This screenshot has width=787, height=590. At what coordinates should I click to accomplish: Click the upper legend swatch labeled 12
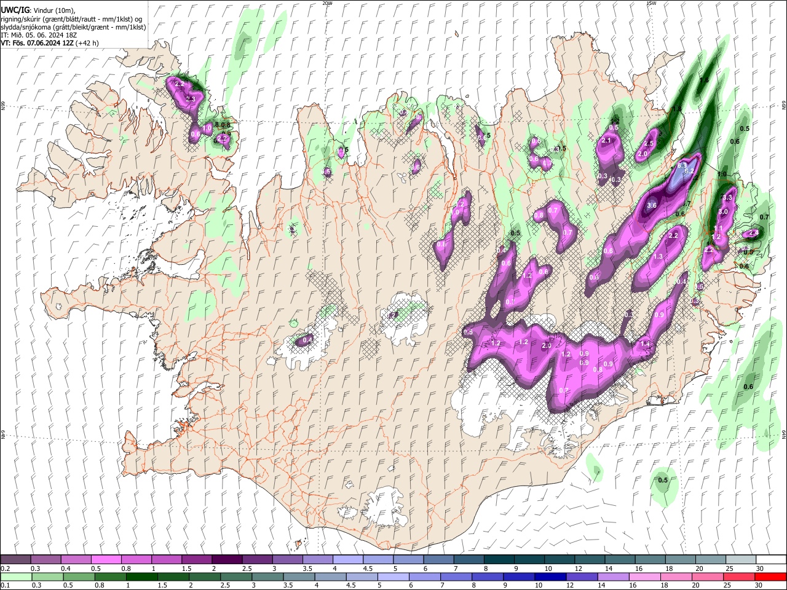pyautogui.click(x=590, y=559)
